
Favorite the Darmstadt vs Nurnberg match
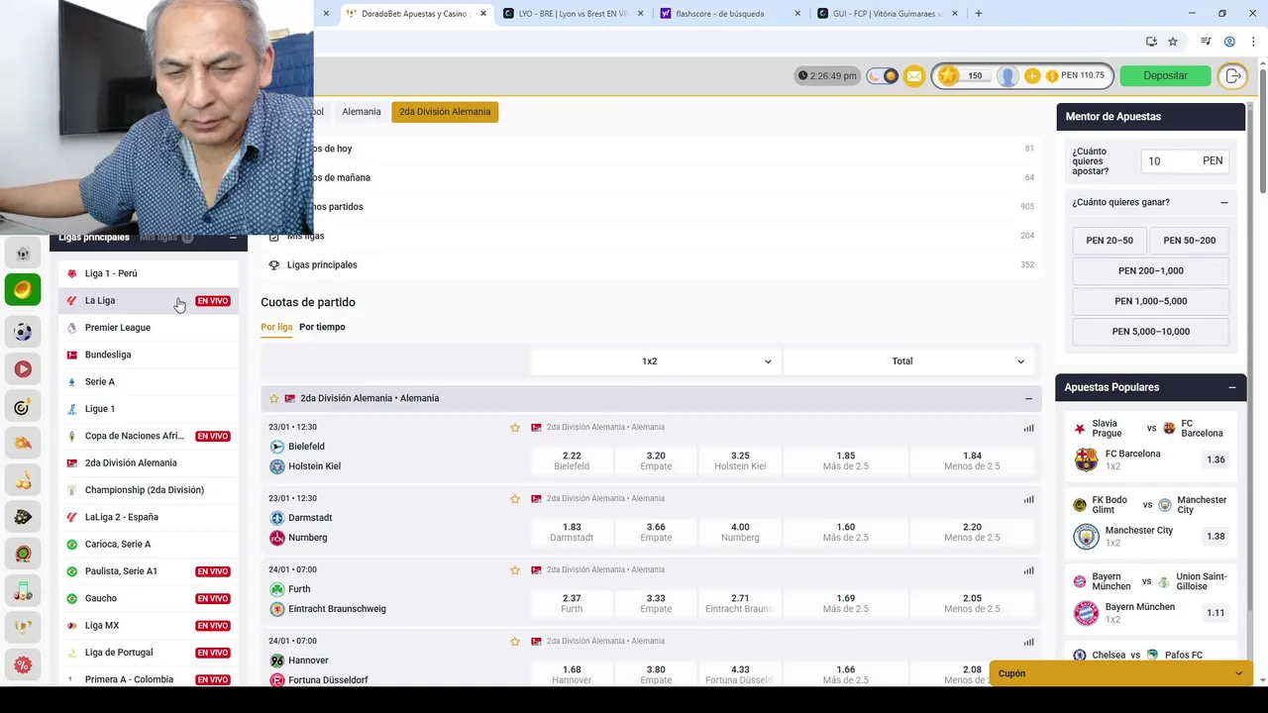(x=515, y=499)
